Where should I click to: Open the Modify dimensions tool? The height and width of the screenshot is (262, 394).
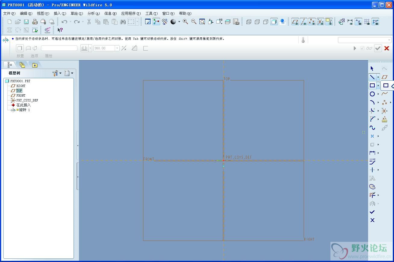click(x=372, y=161)
